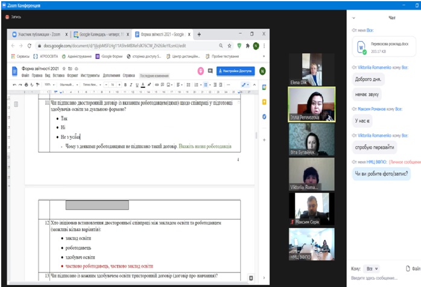Image resolution: width=421 pixels, height=287 pixels.
Task: Open a new browser tab
Action: (199, 34)
